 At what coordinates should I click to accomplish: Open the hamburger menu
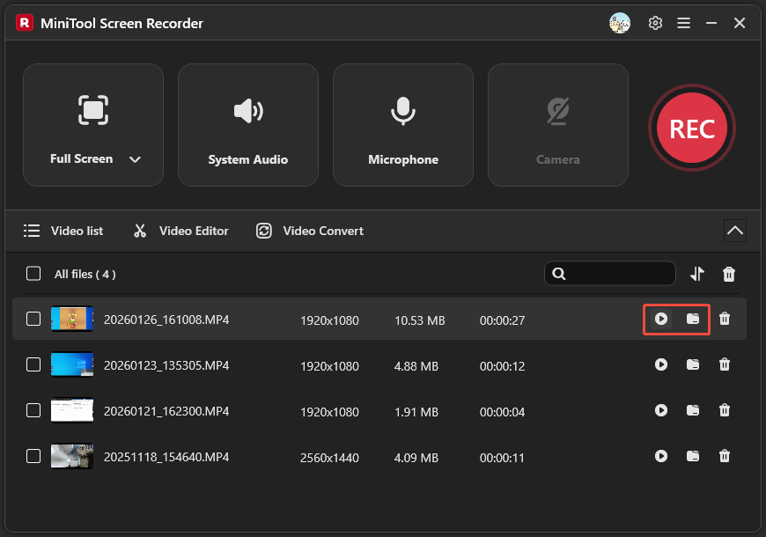(683, 23)
